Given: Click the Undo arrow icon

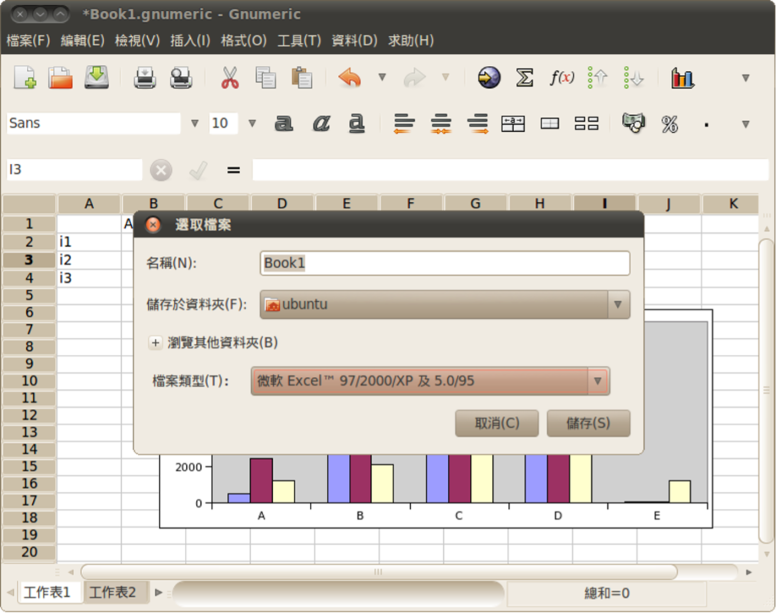Looking at the screenshot, I should [349, 77].
